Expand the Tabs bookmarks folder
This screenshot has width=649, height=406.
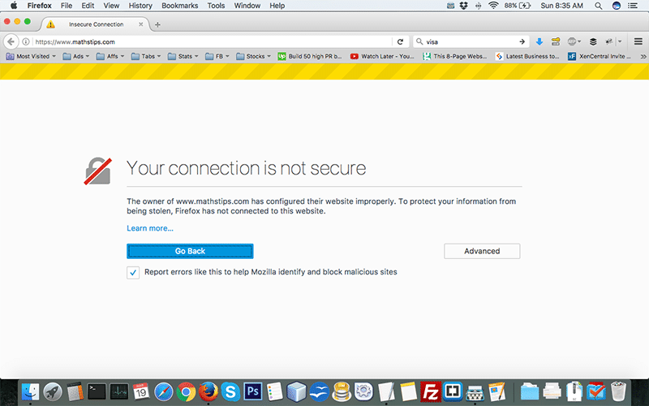point(146,56)
